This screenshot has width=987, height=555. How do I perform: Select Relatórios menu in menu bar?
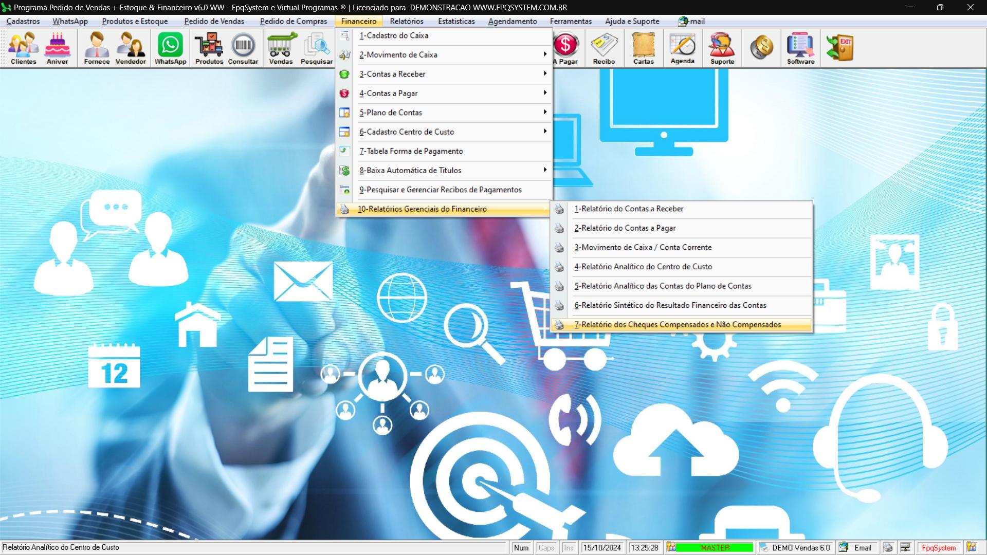(x=407, y=21)
